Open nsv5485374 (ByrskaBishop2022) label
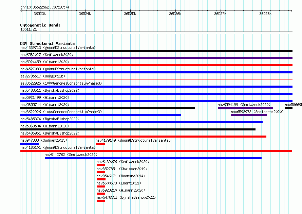302x214 pixels. pyautogui.click(x=50, y=119)
